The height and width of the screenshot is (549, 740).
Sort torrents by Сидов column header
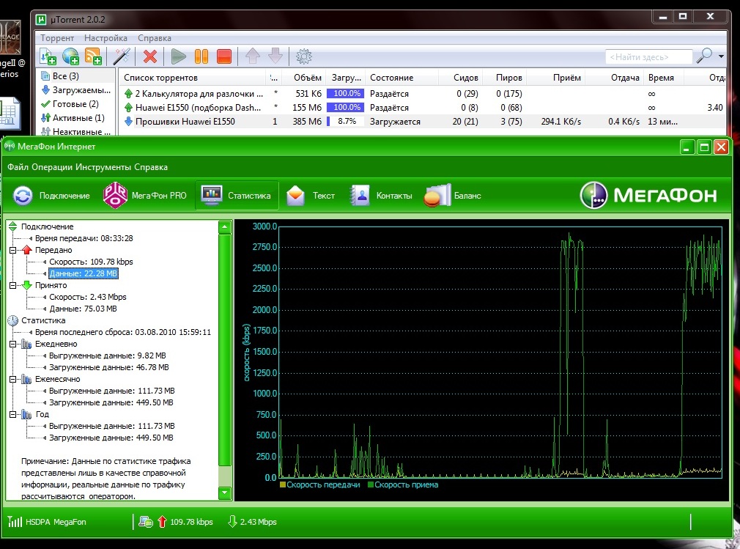click(x=466, y=78)
